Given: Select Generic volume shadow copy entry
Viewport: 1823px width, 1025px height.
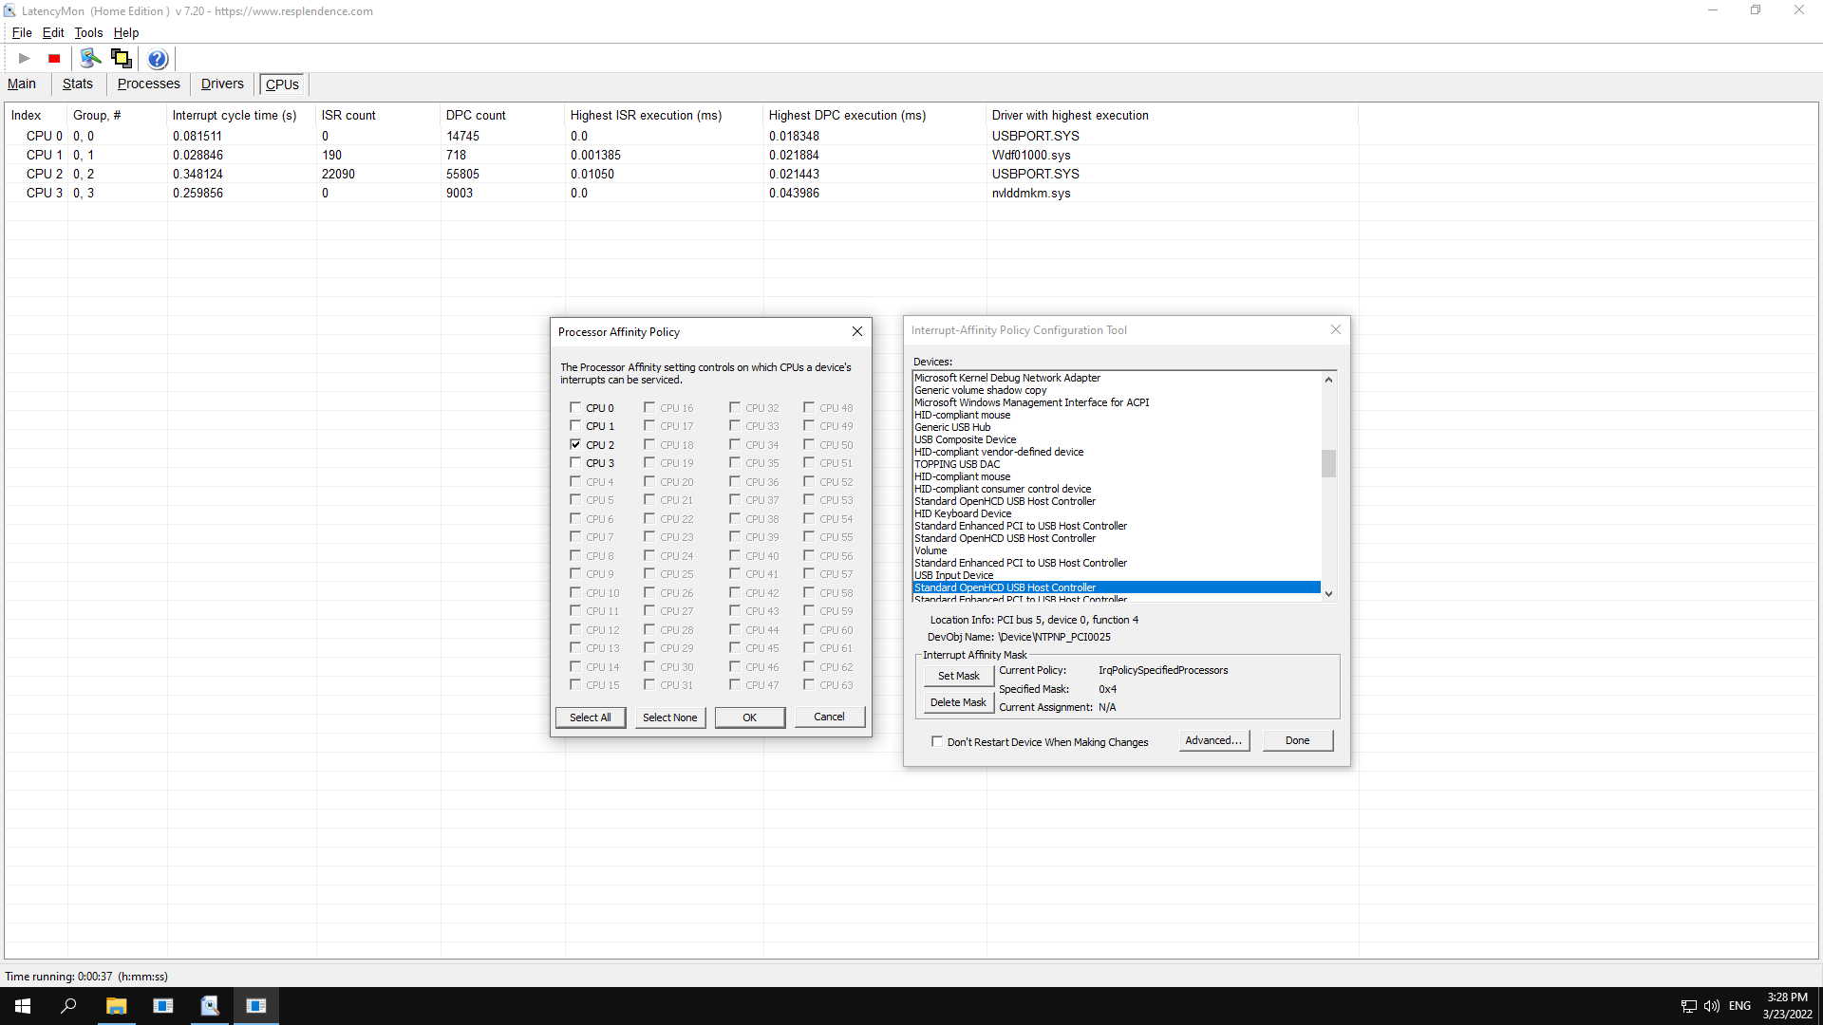Looking at the screenshot, I should [1117, 390].
